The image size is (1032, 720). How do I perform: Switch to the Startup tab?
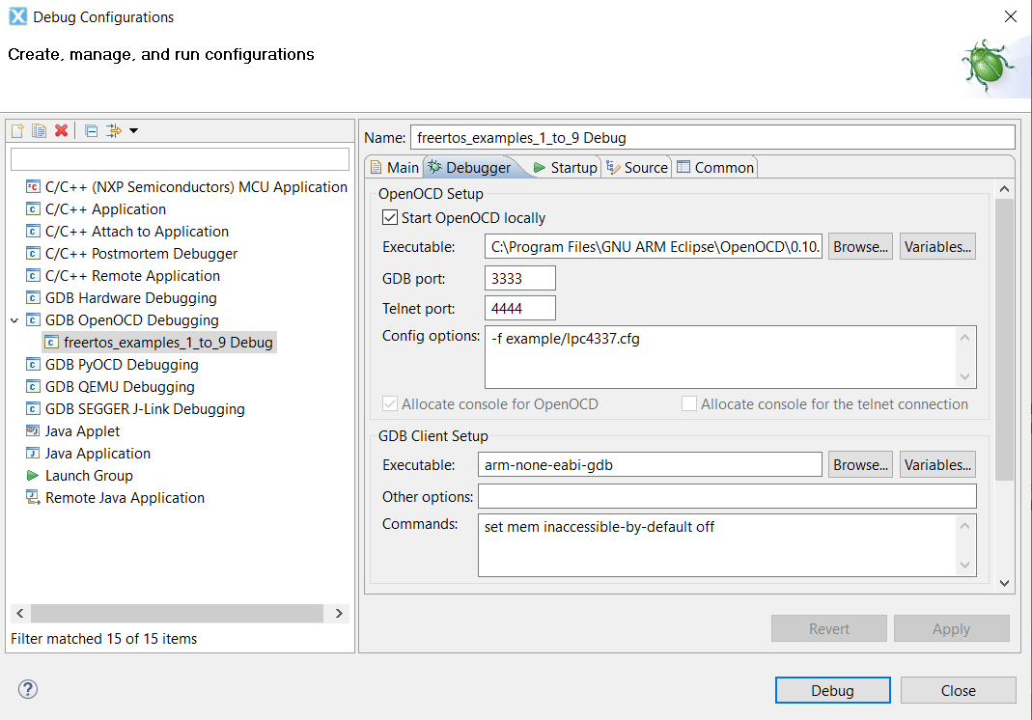click(565, 168)
